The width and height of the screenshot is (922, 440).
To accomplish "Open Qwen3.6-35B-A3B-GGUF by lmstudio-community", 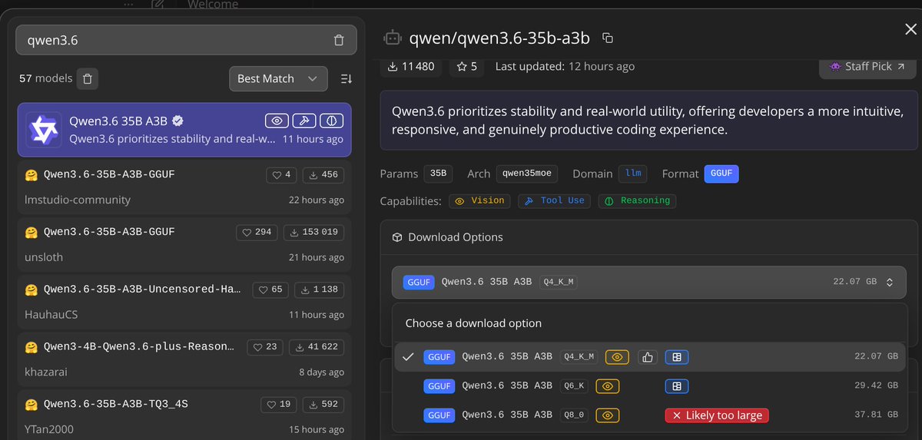I will [184, 187].
